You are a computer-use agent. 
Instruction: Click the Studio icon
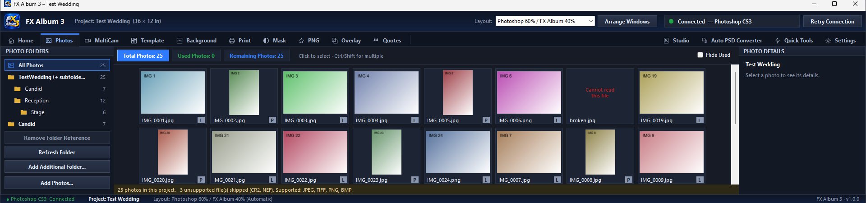coord(666,41)
